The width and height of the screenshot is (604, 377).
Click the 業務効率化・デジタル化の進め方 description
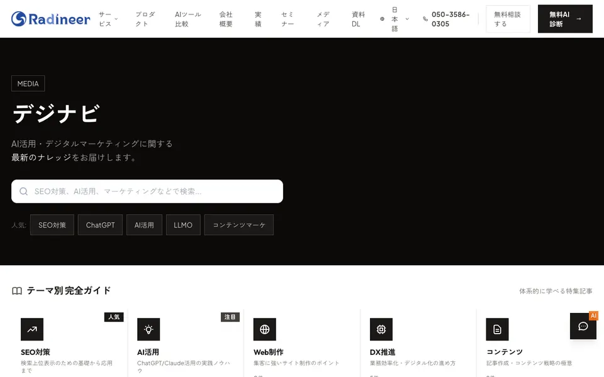413,363
